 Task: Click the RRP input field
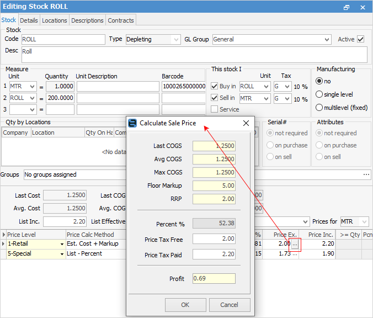[214, 198]
